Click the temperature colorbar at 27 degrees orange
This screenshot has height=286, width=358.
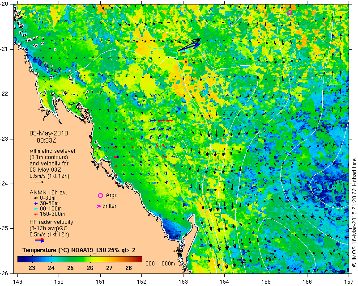click(x=109, y=259)
